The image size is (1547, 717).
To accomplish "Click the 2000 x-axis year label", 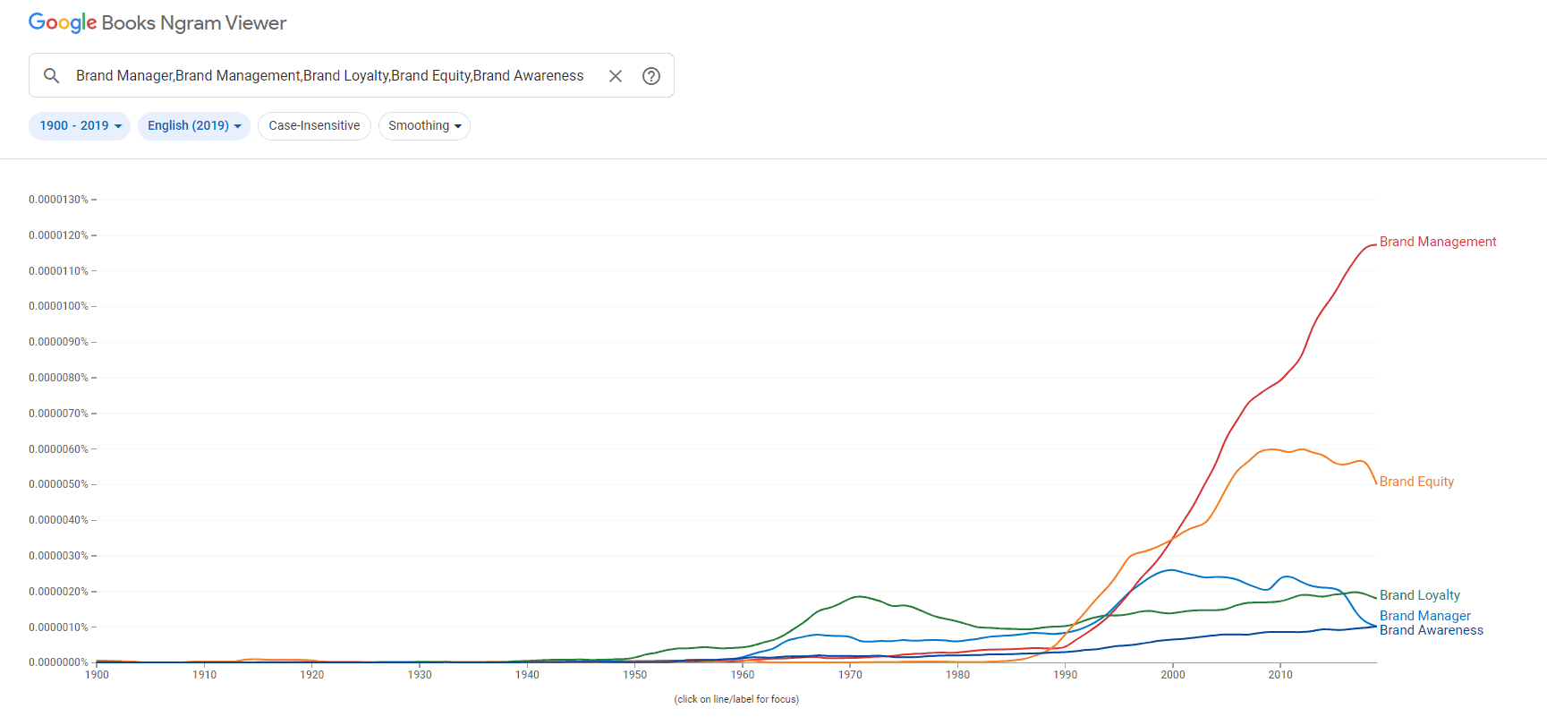I will (1173, 675).
